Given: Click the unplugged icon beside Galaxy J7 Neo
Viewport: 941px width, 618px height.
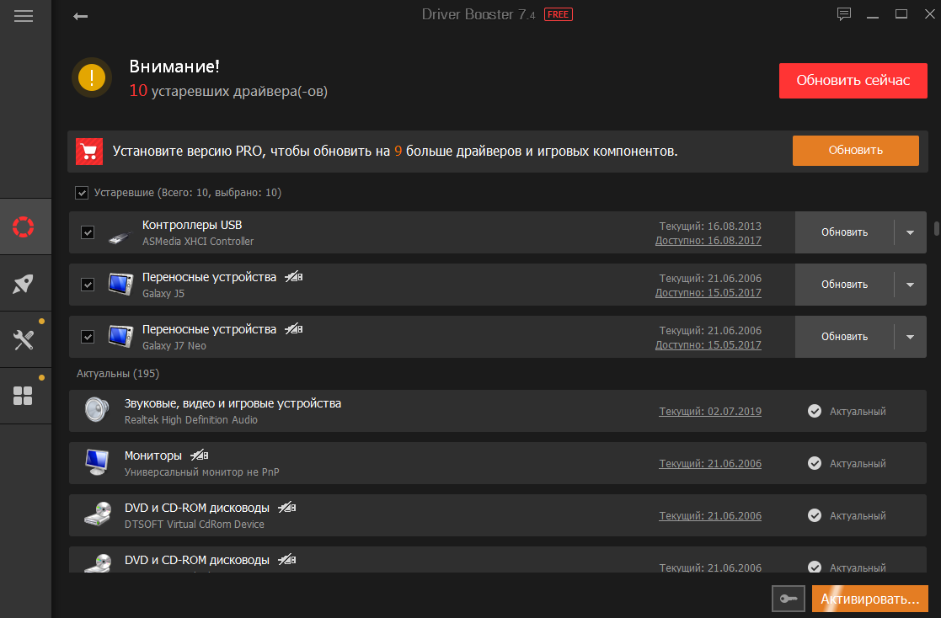Looking at the screenshot, I should pyautogui.click(x=293, y=329).
